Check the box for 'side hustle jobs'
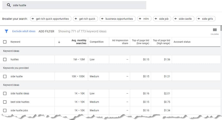Screen dimensions: 222x120 [5, 110]
